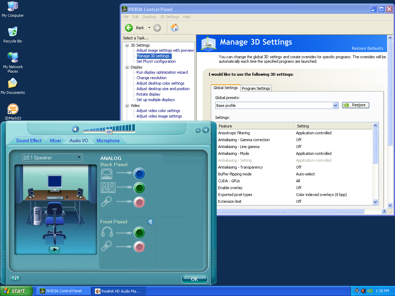Open the NVIDIA Control Panel home icon
395x296 pixels.
[174, 28]
